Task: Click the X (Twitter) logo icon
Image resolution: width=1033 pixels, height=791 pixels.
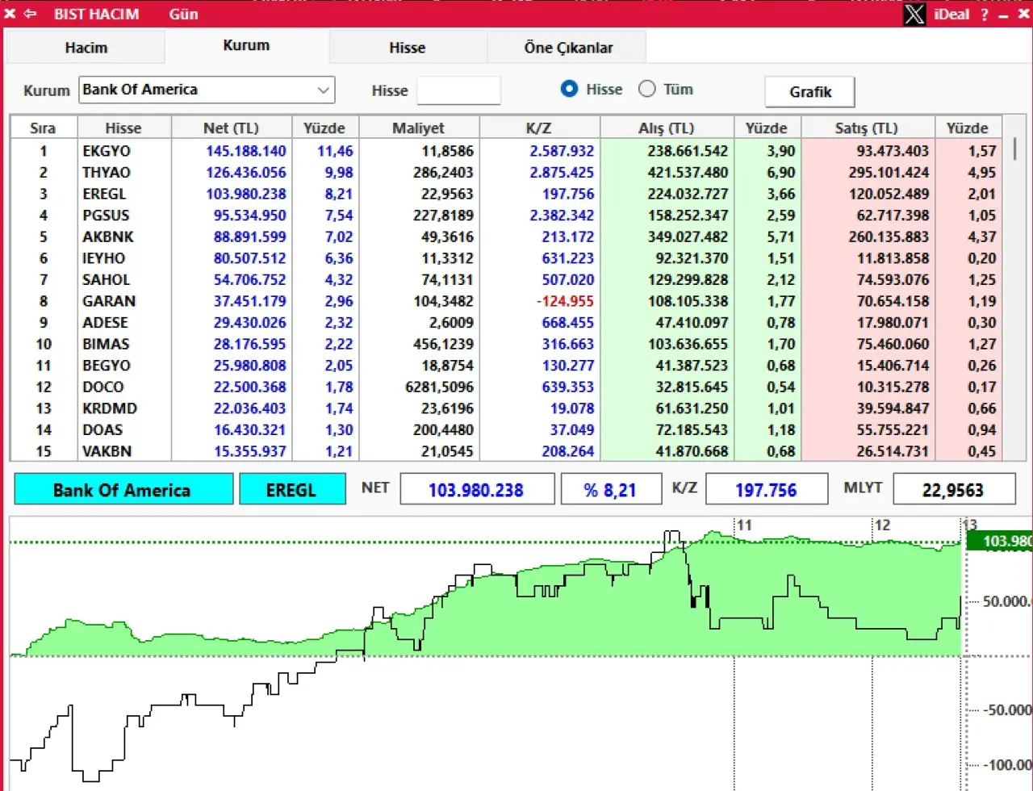Action: [x=914, y=14]
